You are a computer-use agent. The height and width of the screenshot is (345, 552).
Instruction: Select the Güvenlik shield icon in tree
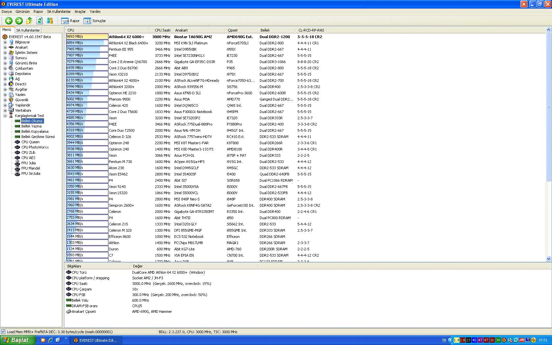tap(11, 100)
